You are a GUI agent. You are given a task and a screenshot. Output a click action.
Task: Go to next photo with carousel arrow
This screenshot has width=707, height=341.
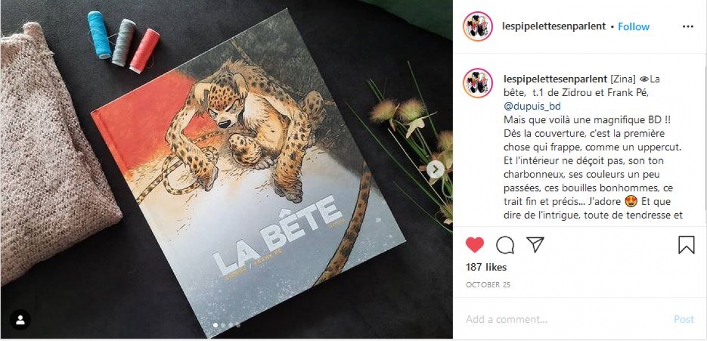[435, 170]
